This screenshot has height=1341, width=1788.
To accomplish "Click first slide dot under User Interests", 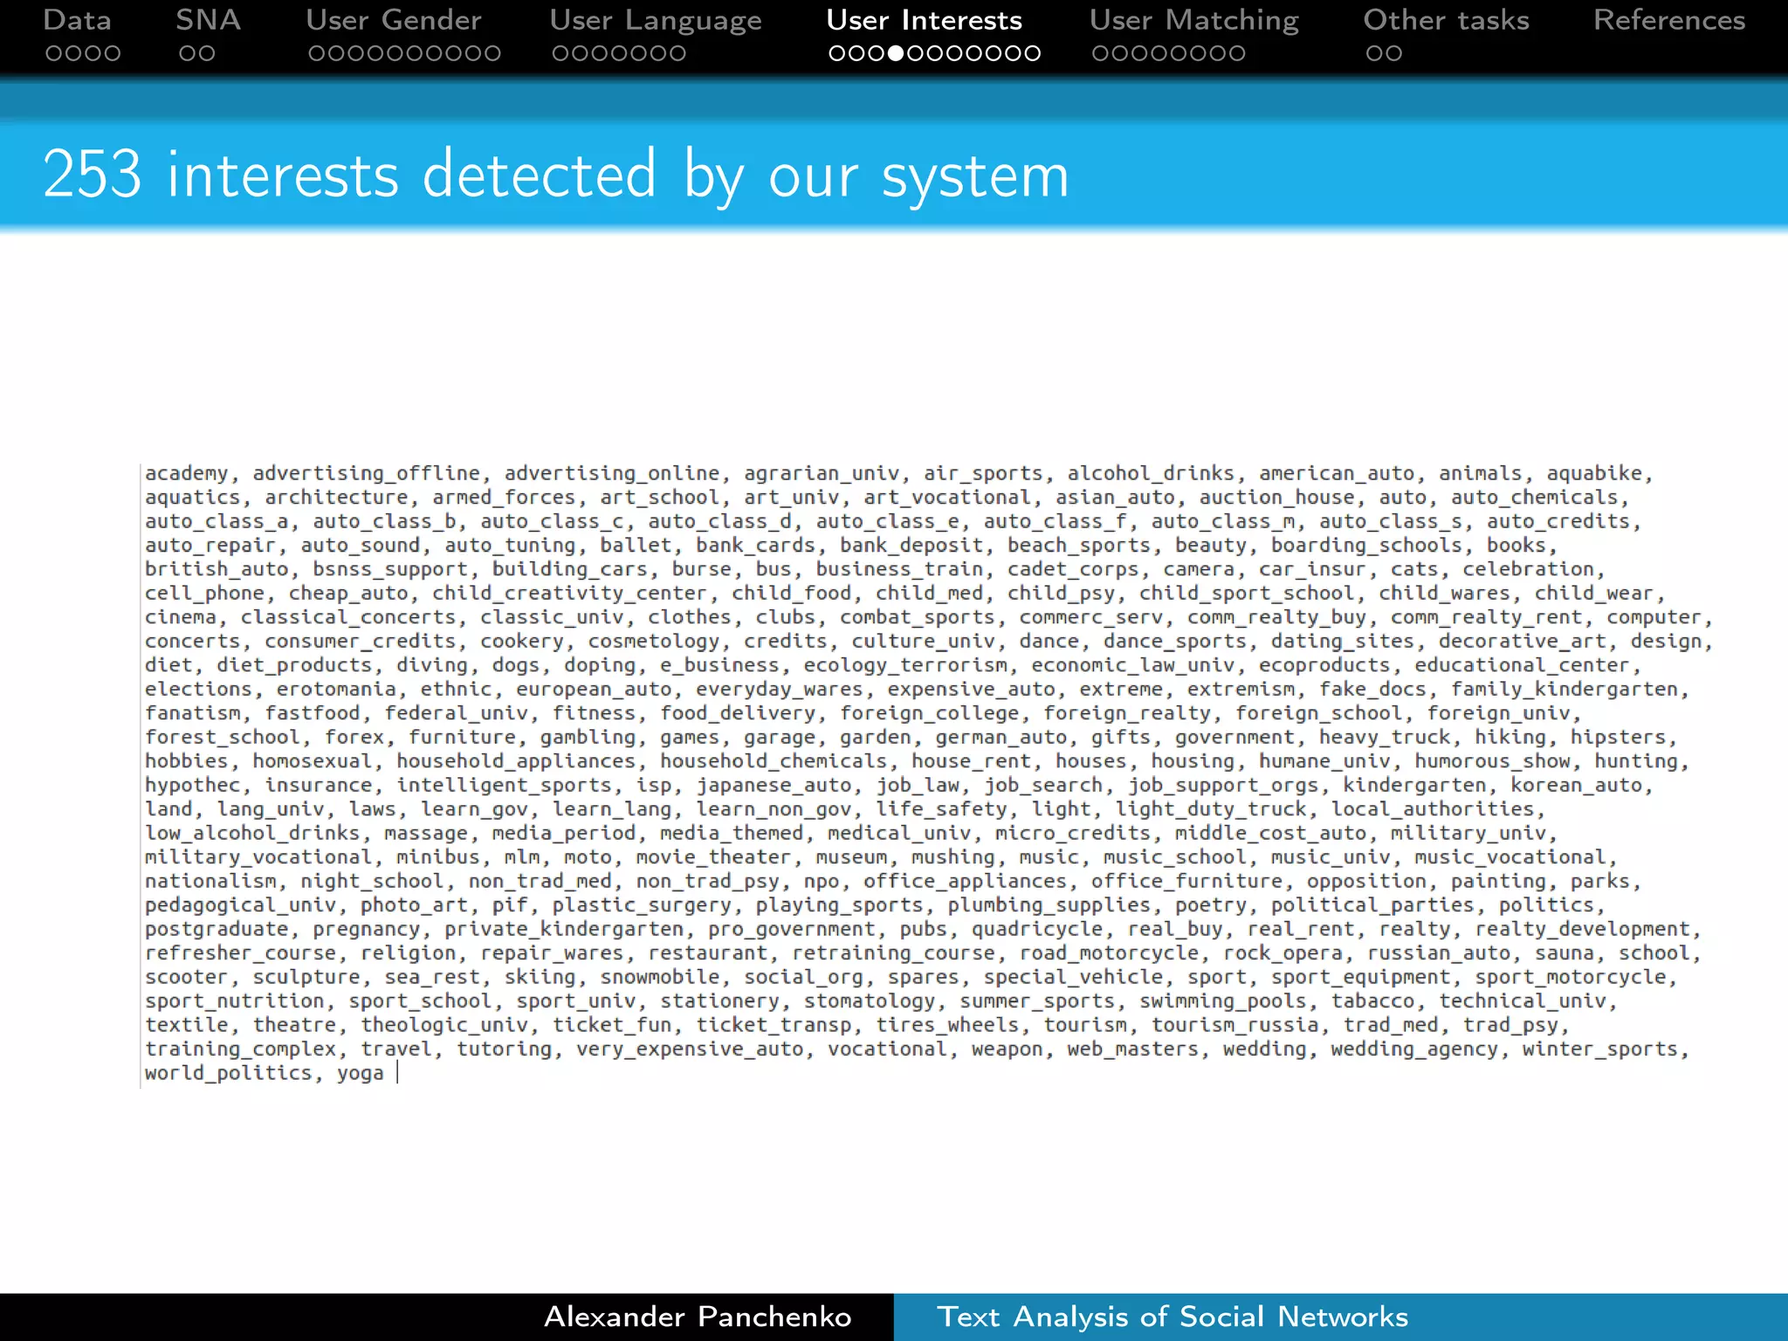I will click(837, 53).
